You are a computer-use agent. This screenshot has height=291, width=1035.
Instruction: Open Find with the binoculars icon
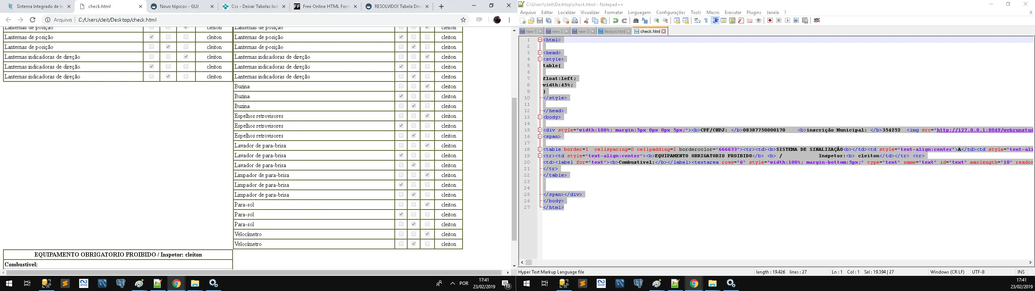point(636,20)
